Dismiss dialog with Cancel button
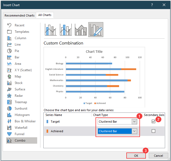171x161 pixels. 158,156
